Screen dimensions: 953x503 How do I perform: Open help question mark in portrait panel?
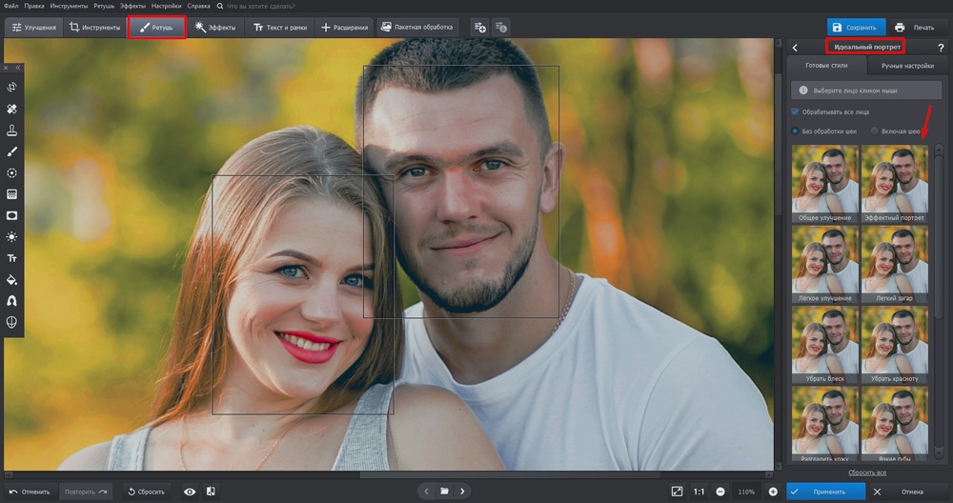[x=941, y=48]
